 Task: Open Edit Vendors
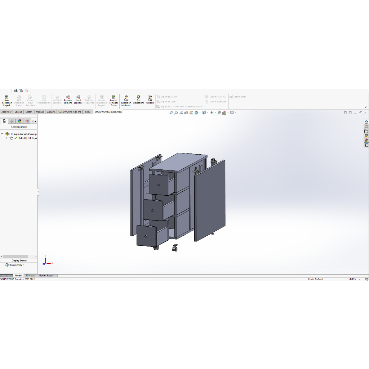pyautogui.click(x=150, y=100)
